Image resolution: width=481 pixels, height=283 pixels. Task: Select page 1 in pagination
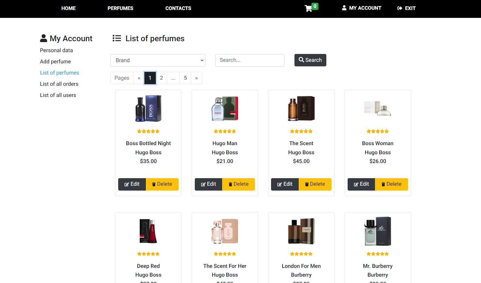pos(150,78)
